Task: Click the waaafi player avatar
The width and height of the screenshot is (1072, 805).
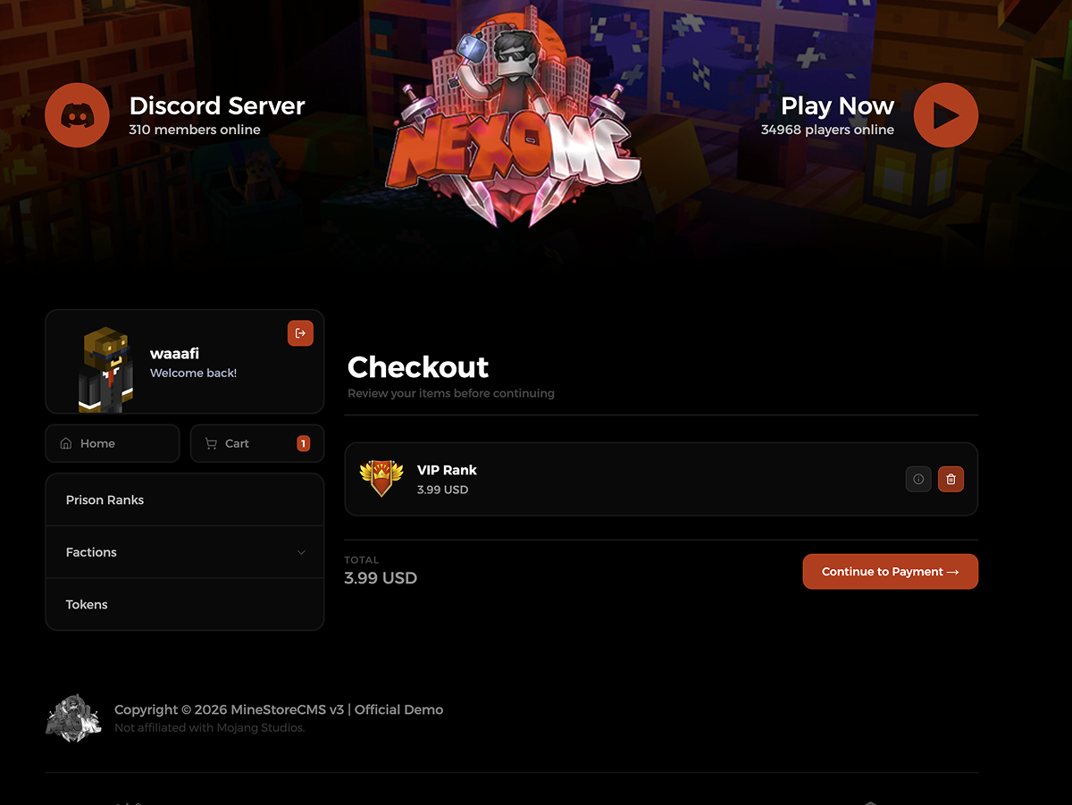Action: click(x=105, y=369)
